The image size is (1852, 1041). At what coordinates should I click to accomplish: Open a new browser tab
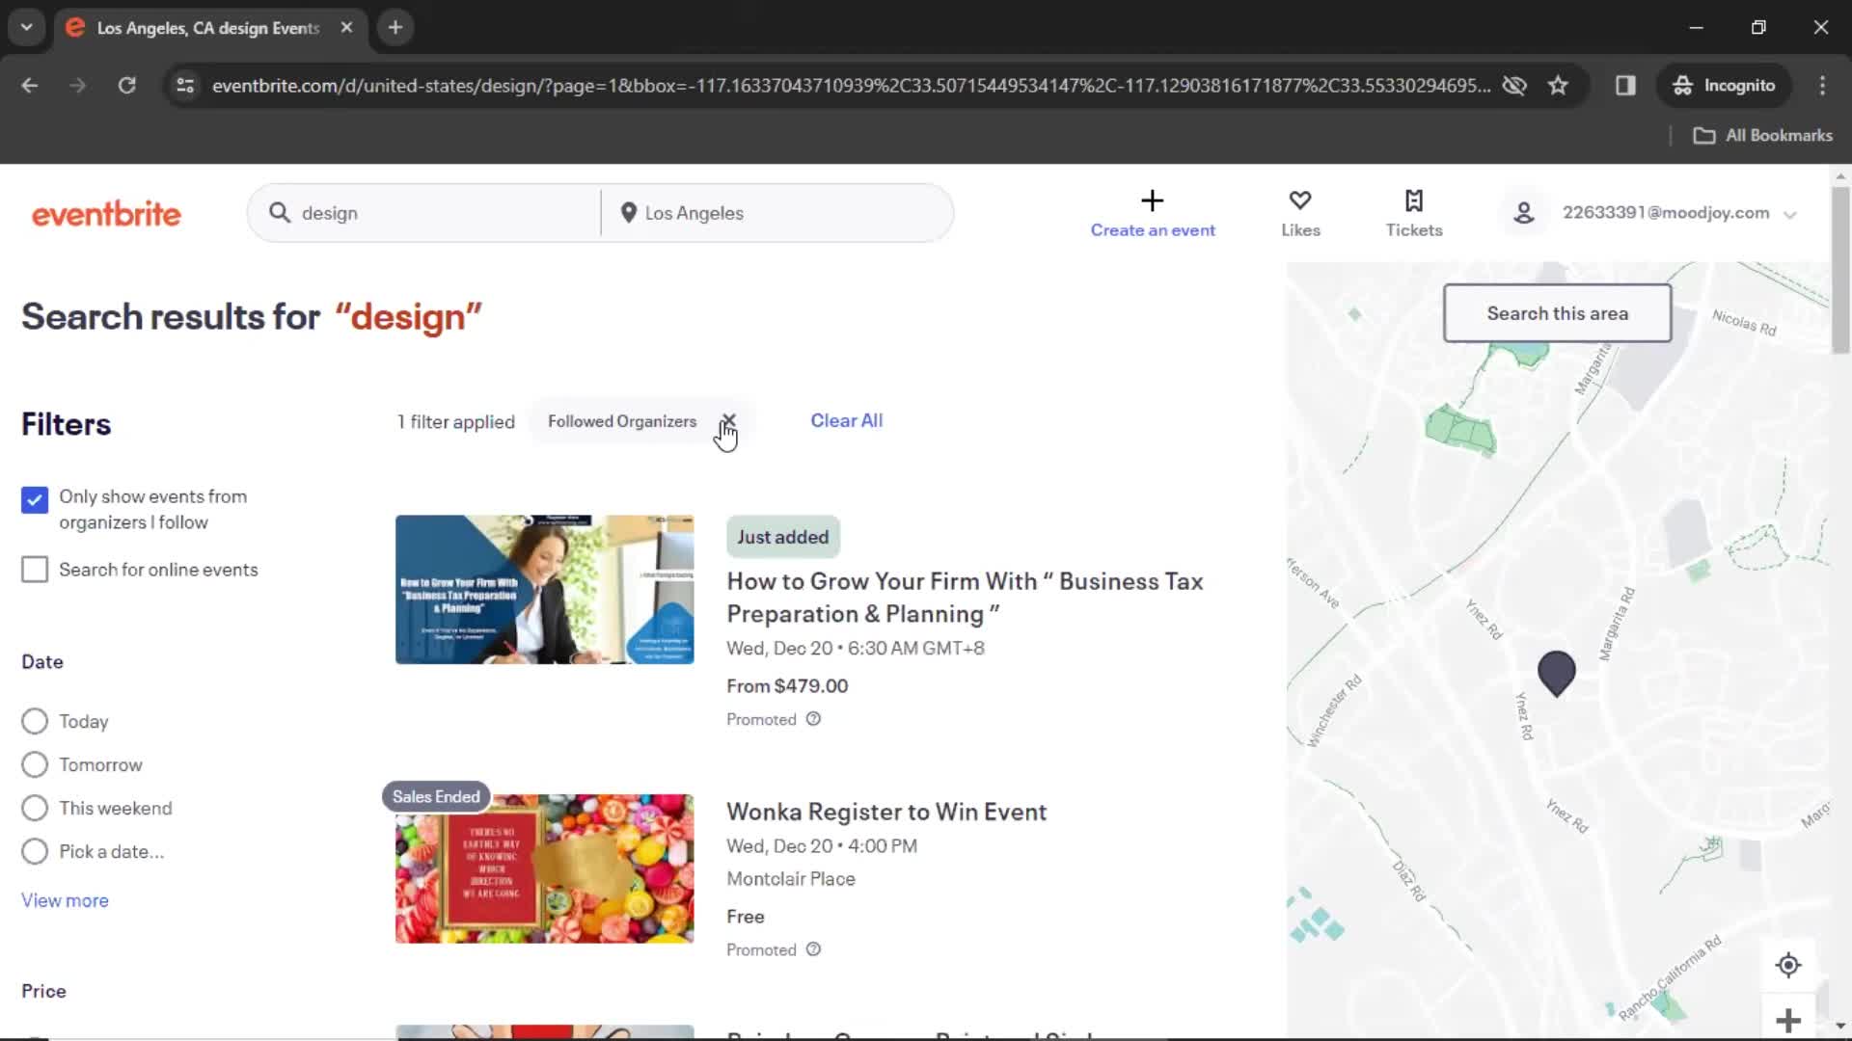coord(395,28)
